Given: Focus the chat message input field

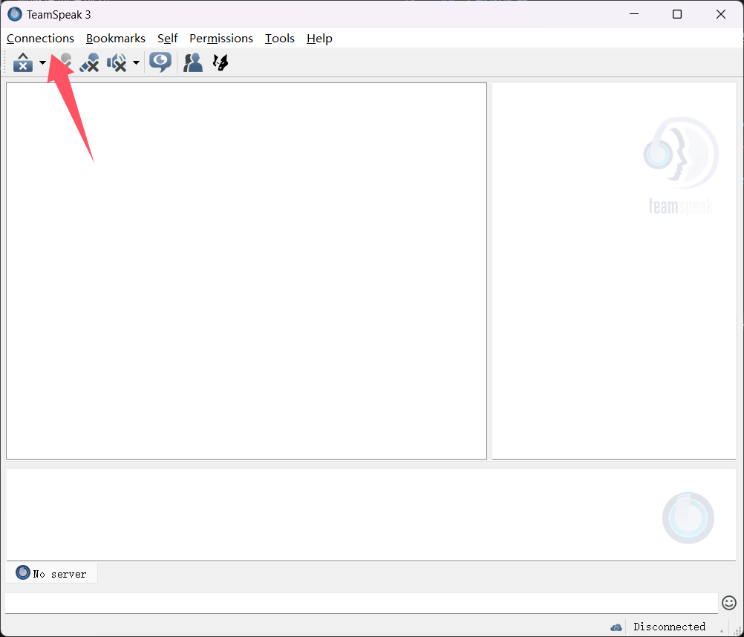Looking at the screenshot, I should click(361, 603).
